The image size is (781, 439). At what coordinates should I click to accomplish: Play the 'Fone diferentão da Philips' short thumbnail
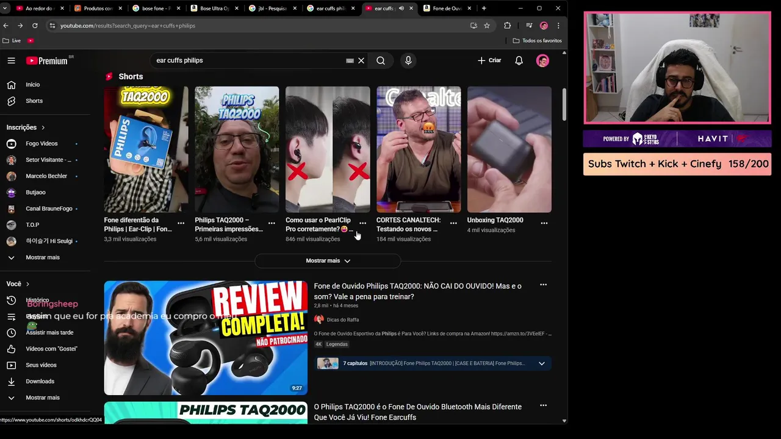point(146,149)
